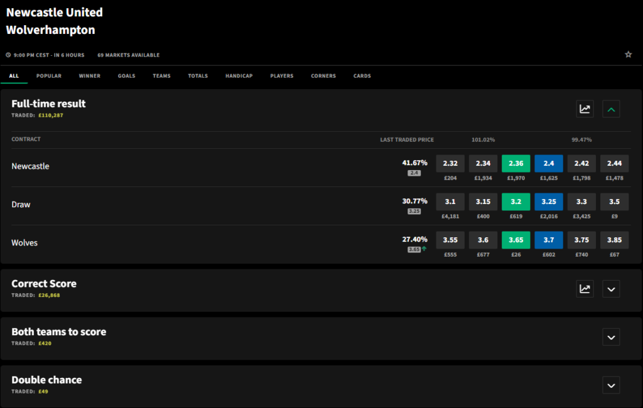Image resolution: width=643 pixels, height=408 pixels.
Task: Select Draw 3.5 price box
Action: pos(614,201)
